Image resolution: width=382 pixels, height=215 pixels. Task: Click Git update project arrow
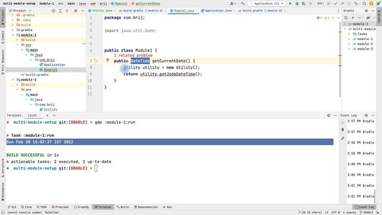coord(329,4)
